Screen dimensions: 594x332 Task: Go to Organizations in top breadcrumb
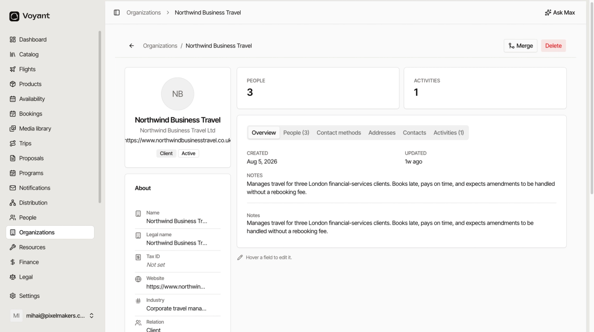point(144,12)
